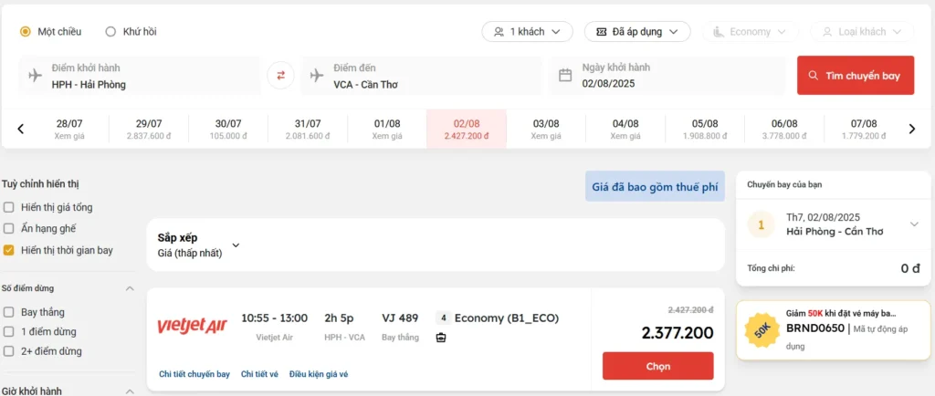Tick the Bay thẳng filter checkbox
Image resolution: width=935 pixels, height=396 pixels.
click(x=8, y=312)
